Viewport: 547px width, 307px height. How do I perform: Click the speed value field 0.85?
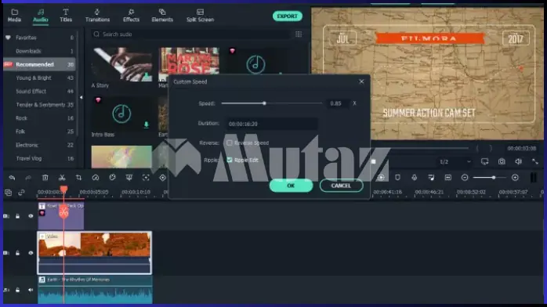337,103
